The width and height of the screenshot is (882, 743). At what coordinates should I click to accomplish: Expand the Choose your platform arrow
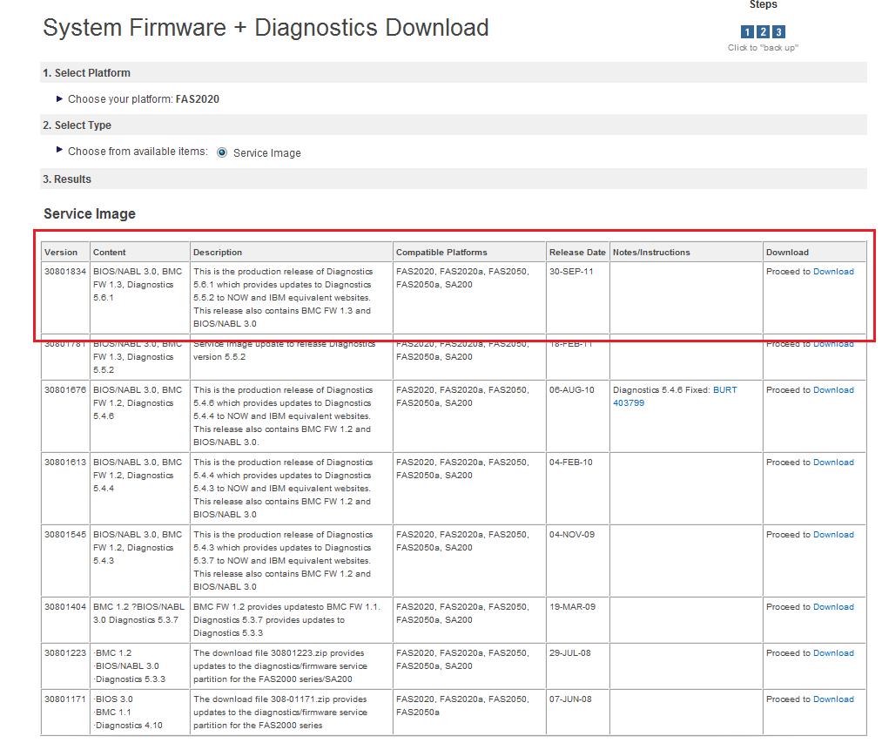(x=59, y=98)
